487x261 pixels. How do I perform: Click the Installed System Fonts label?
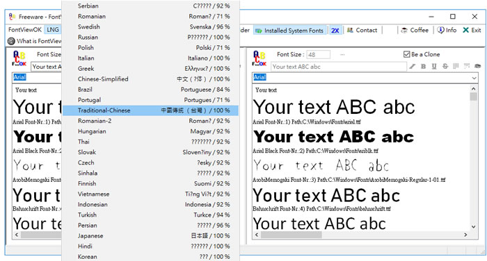coord(294,31)
